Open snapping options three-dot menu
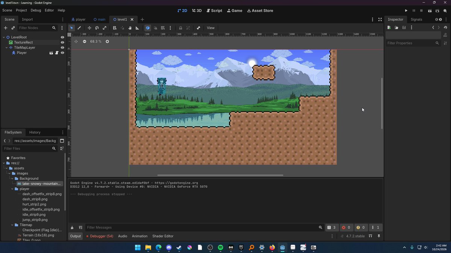Image resolution: width=451 pixels, height=253 pixels. pyautogui.click(x=170, y=28)
